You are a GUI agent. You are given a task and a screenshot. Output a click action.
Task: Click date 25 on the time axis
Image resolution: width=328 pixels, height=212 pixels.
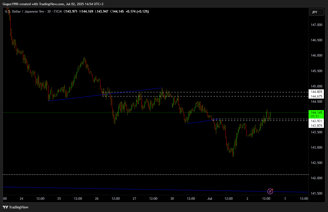pos(59,199)
